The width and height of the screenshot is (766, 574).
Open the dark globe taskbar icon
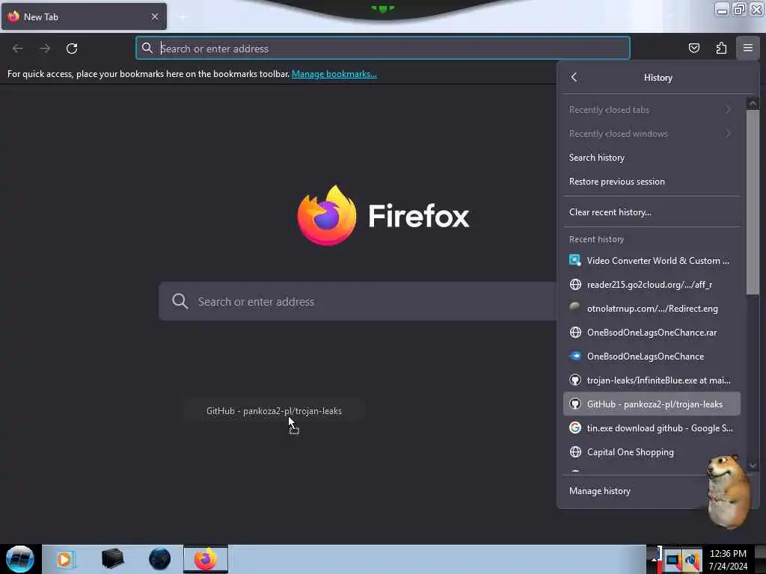pyautogui.click(x=159, y=559)
